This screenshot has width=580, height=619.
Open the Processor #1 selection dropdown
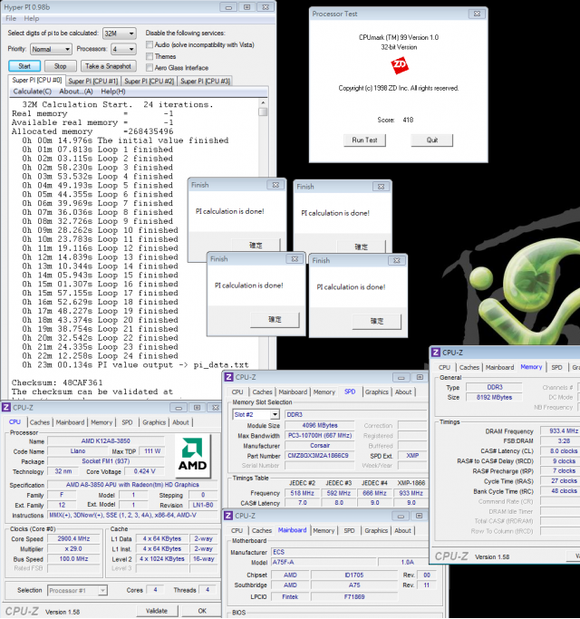coord(77,590)
